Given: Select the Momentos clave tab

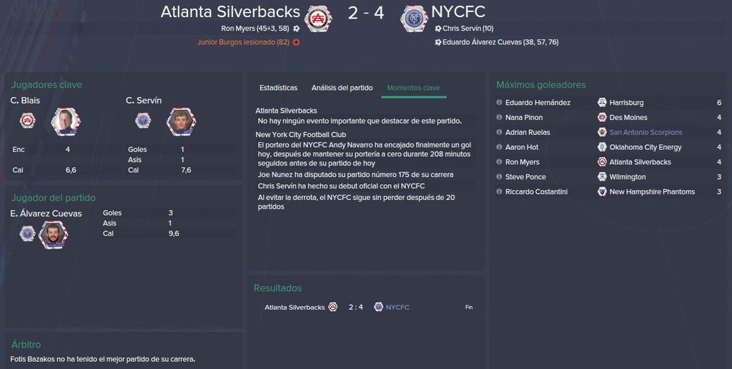Looking at the screenshot, I should 413,88.
